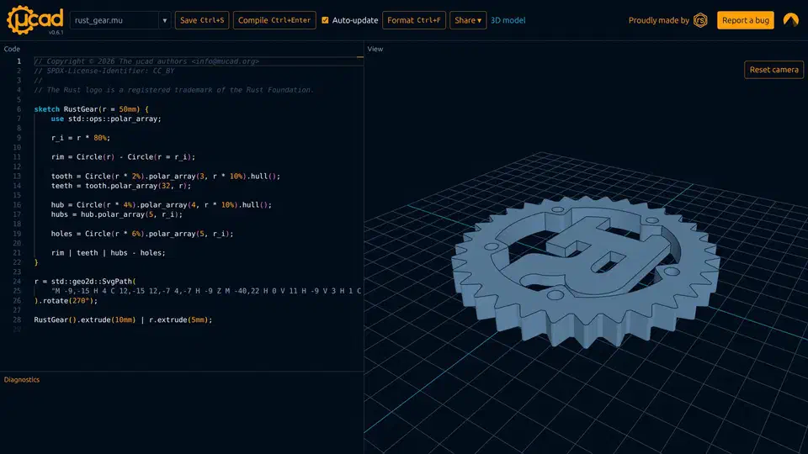Screen dimensions: 808x454
Task: Click the 'r_i = r * 80%;' line
Action: [81, 138]
